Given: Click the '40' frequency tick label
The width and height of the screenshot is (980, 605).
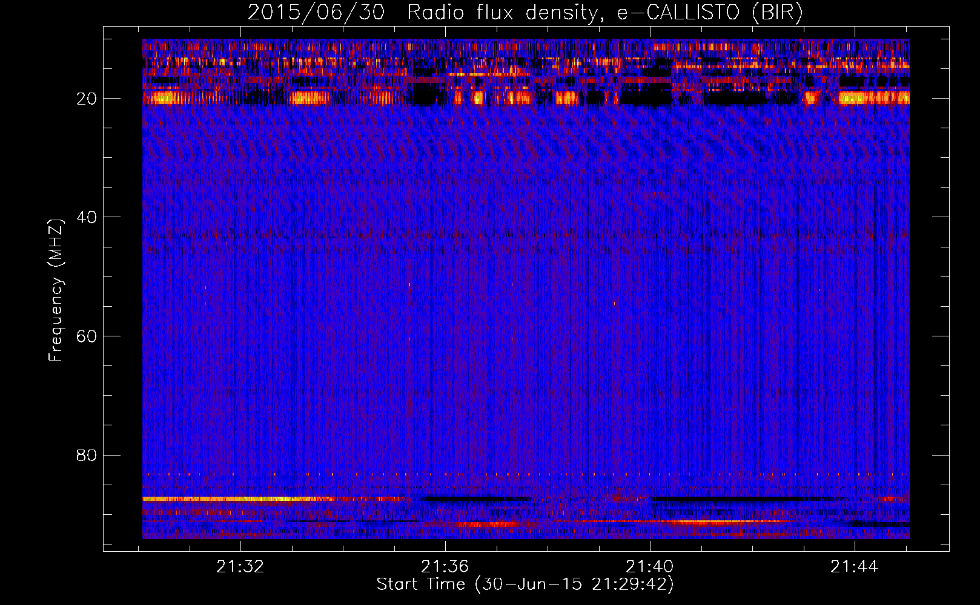Looking at the screenshot, I should click(x=87, y=217).
